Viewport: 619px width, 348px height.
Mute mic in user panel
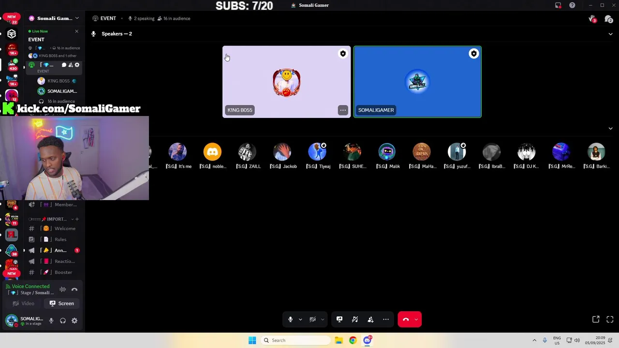(x=51, y=320)
